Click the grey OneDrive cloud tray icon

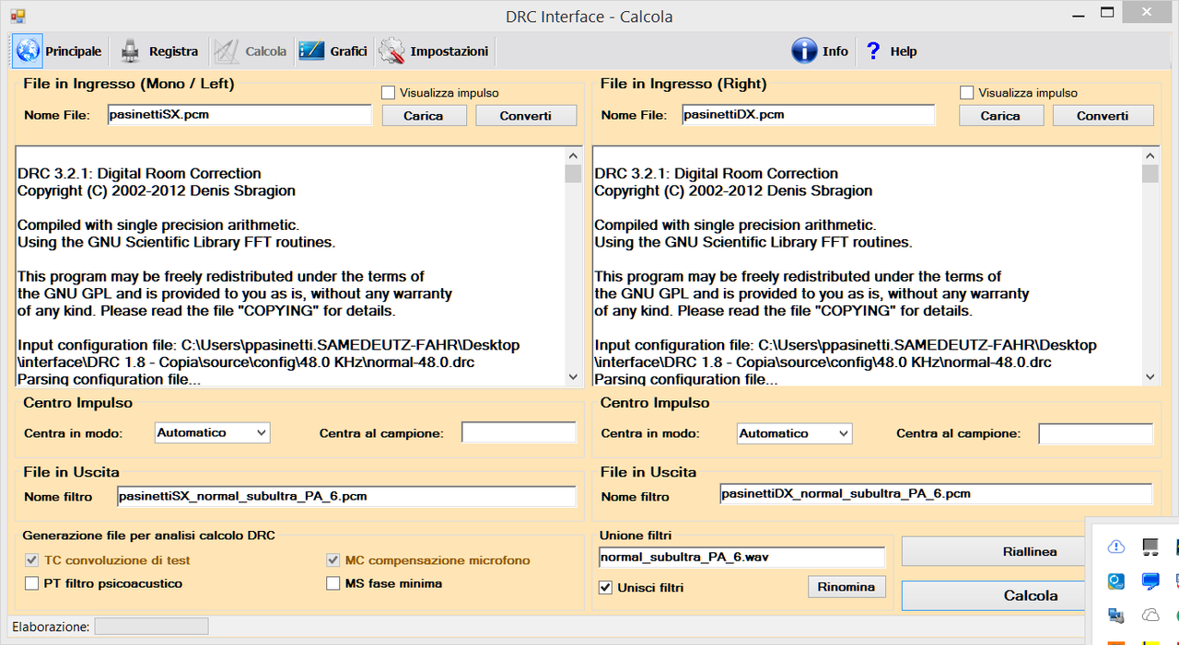pos(1150,615)
